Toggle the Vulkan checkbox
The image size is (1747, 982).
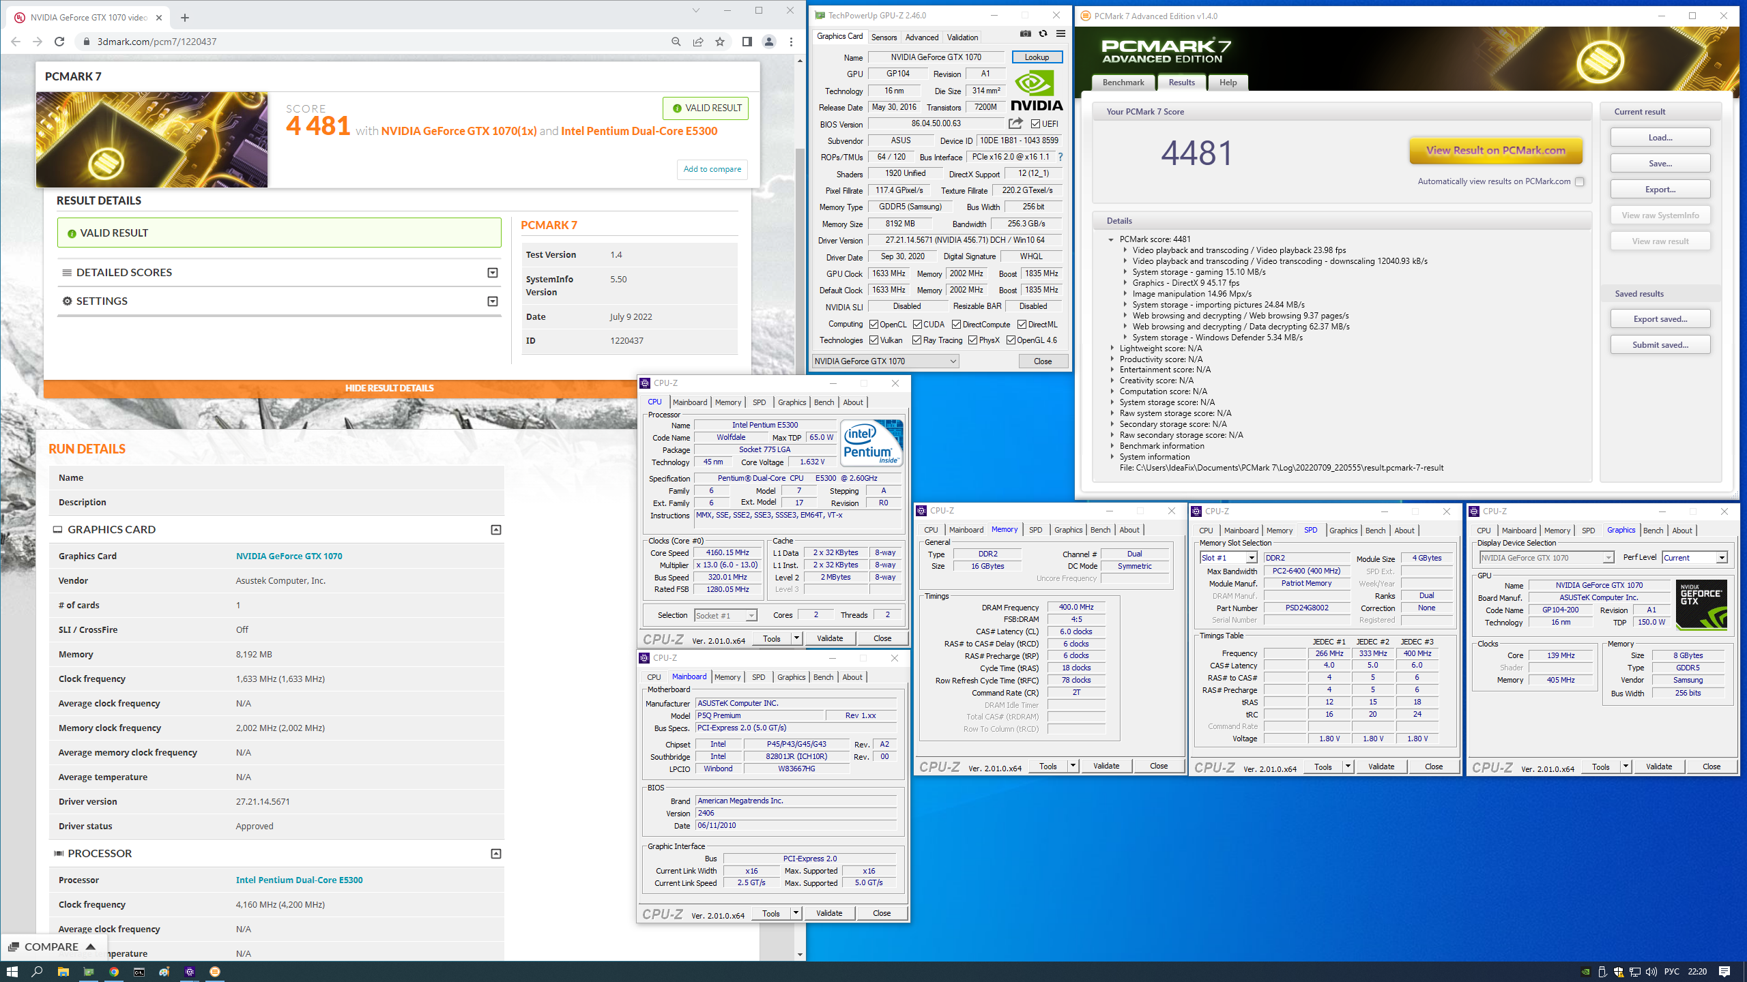[873, 340]
